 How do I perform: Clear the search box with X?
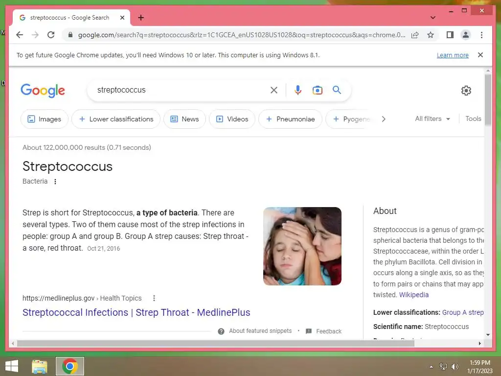274,90
